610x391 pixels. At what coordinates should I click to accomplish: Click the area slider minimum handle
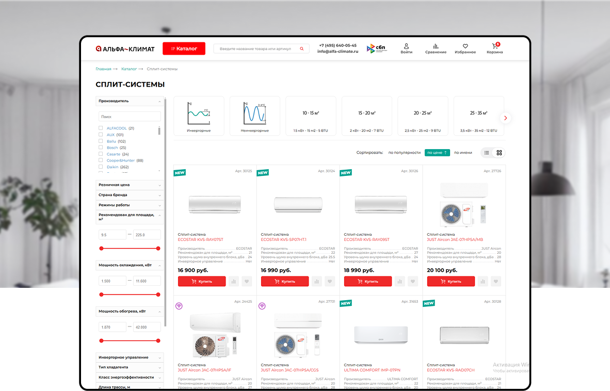pos(102,248)
